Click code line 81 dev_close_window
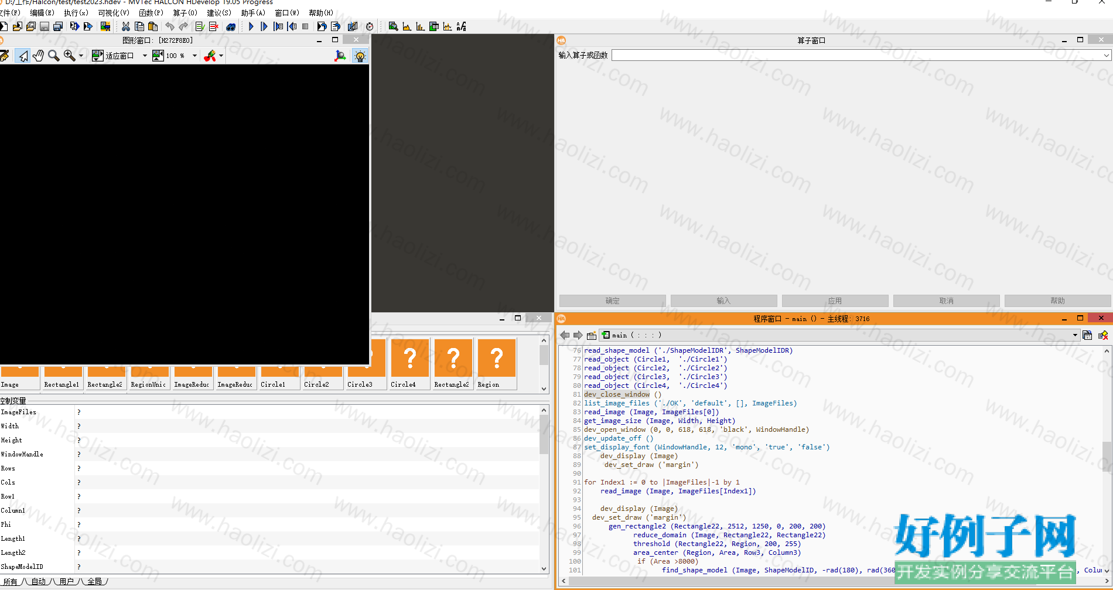This screenshot has width=1113, height=590. 622,394
